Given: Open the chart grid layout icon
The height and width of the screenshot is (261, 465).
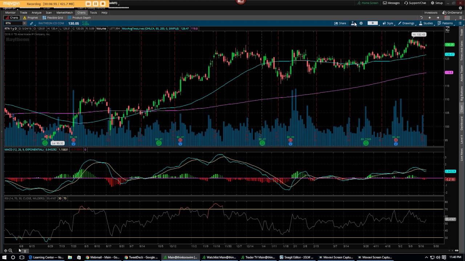Looking at the screenshot, I should pyautogui.click(x=447, y=18).
